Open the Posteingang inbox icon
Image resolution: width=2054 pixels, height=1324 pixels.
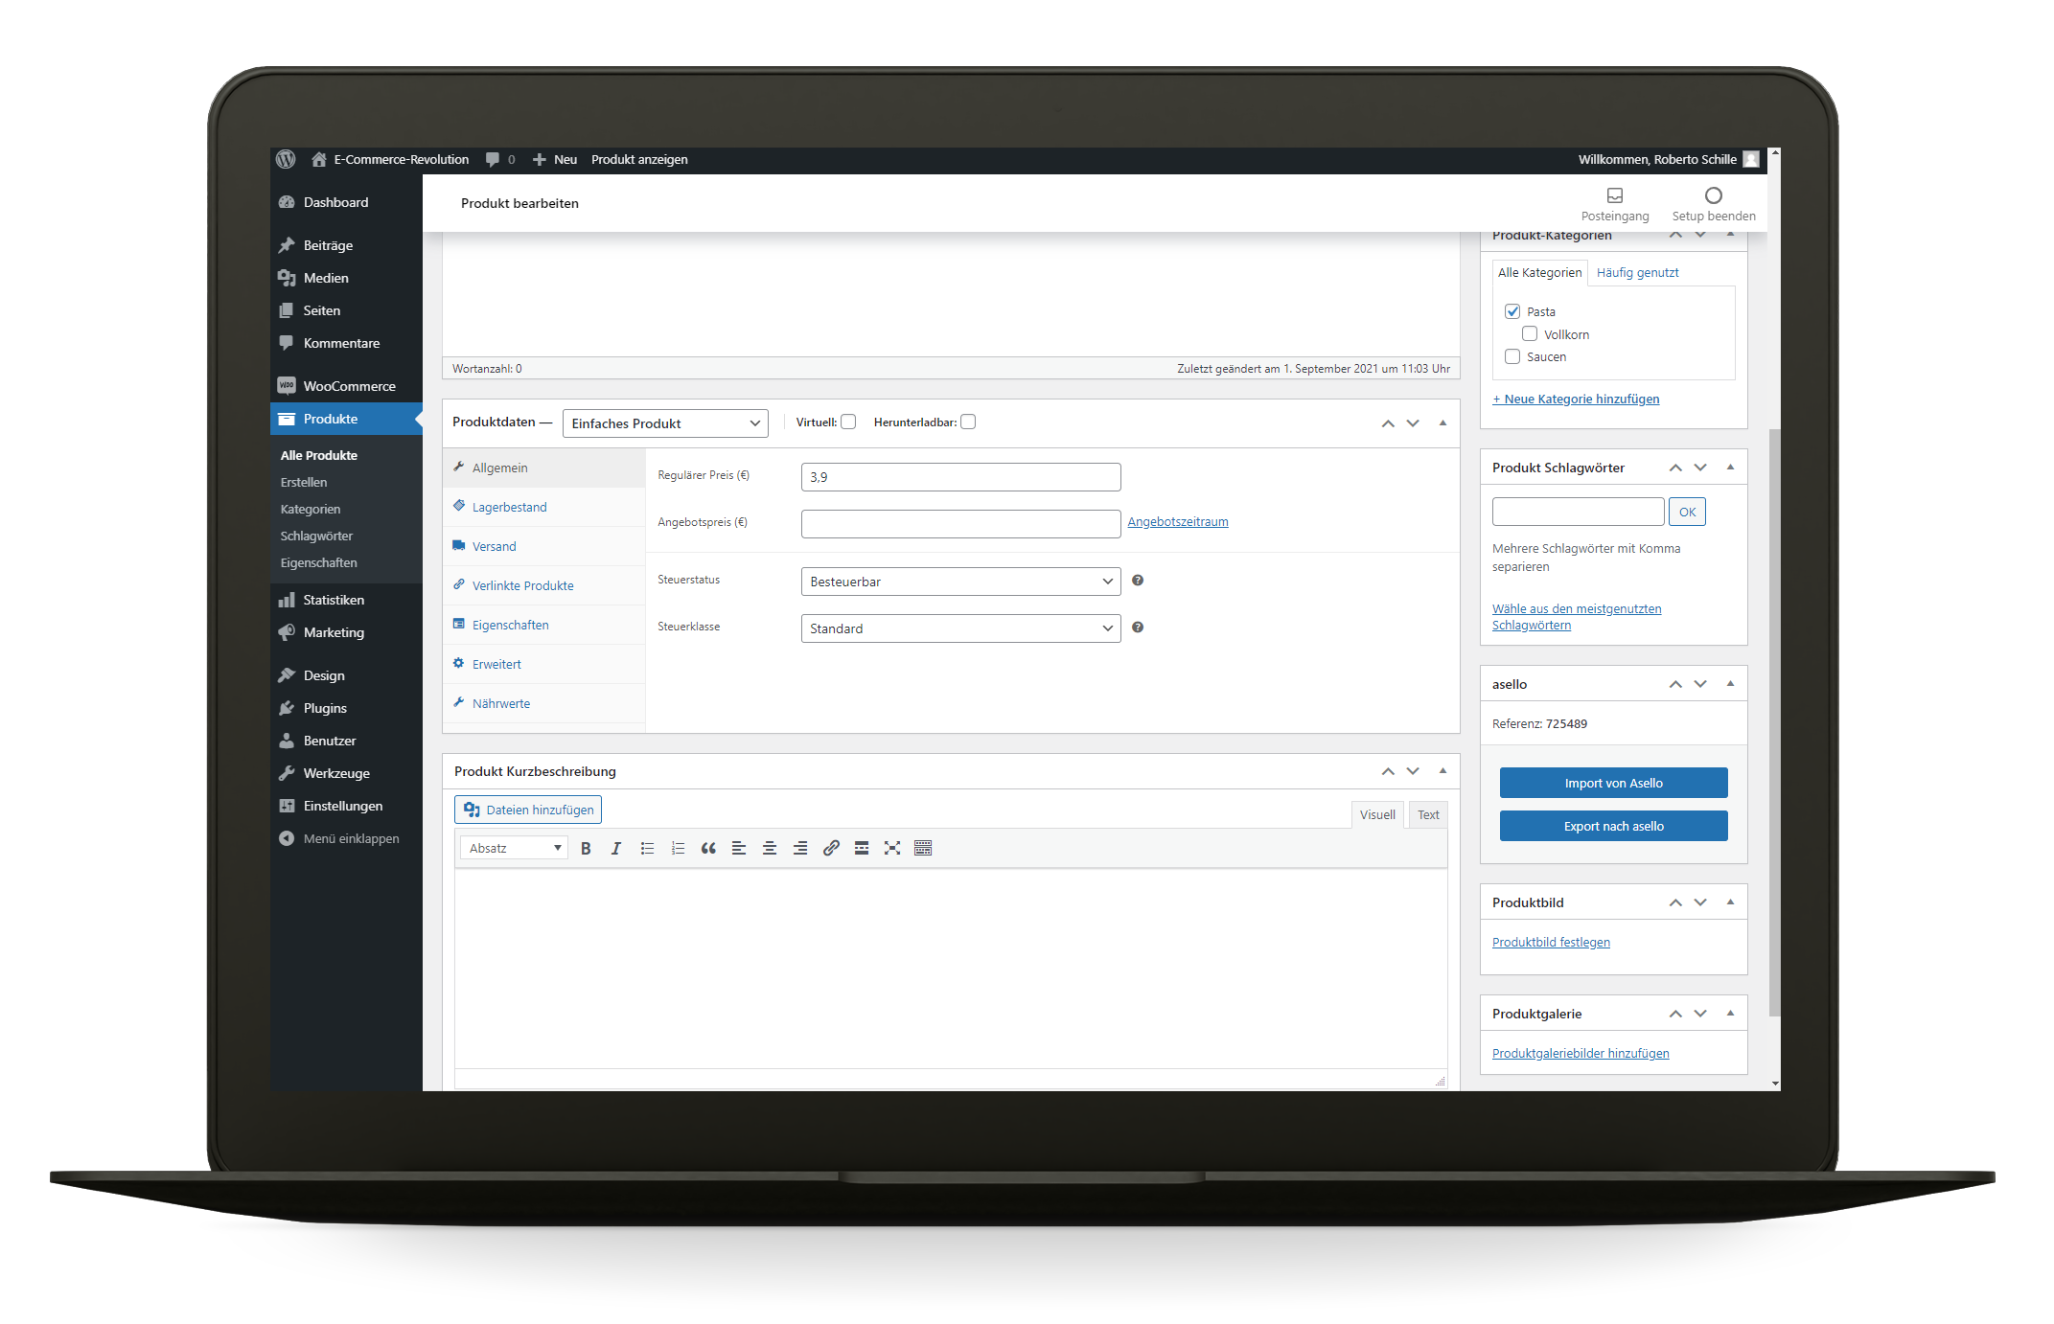[x=1615, y=195]
